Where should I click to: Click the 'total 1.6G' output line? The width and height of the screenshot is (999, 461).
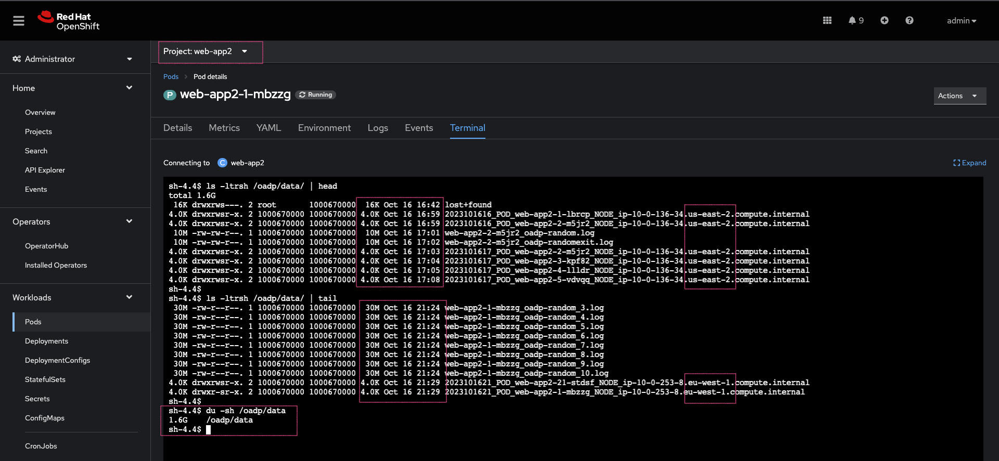192,196
